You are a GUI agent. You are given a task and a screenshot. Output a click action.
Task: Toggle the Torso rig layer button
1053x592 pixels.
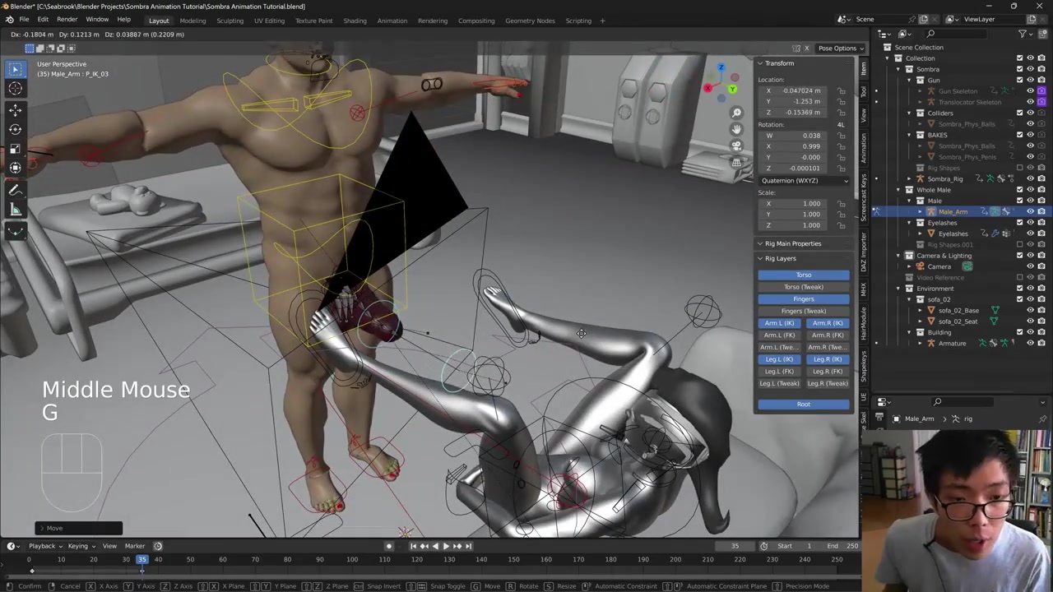803,275
